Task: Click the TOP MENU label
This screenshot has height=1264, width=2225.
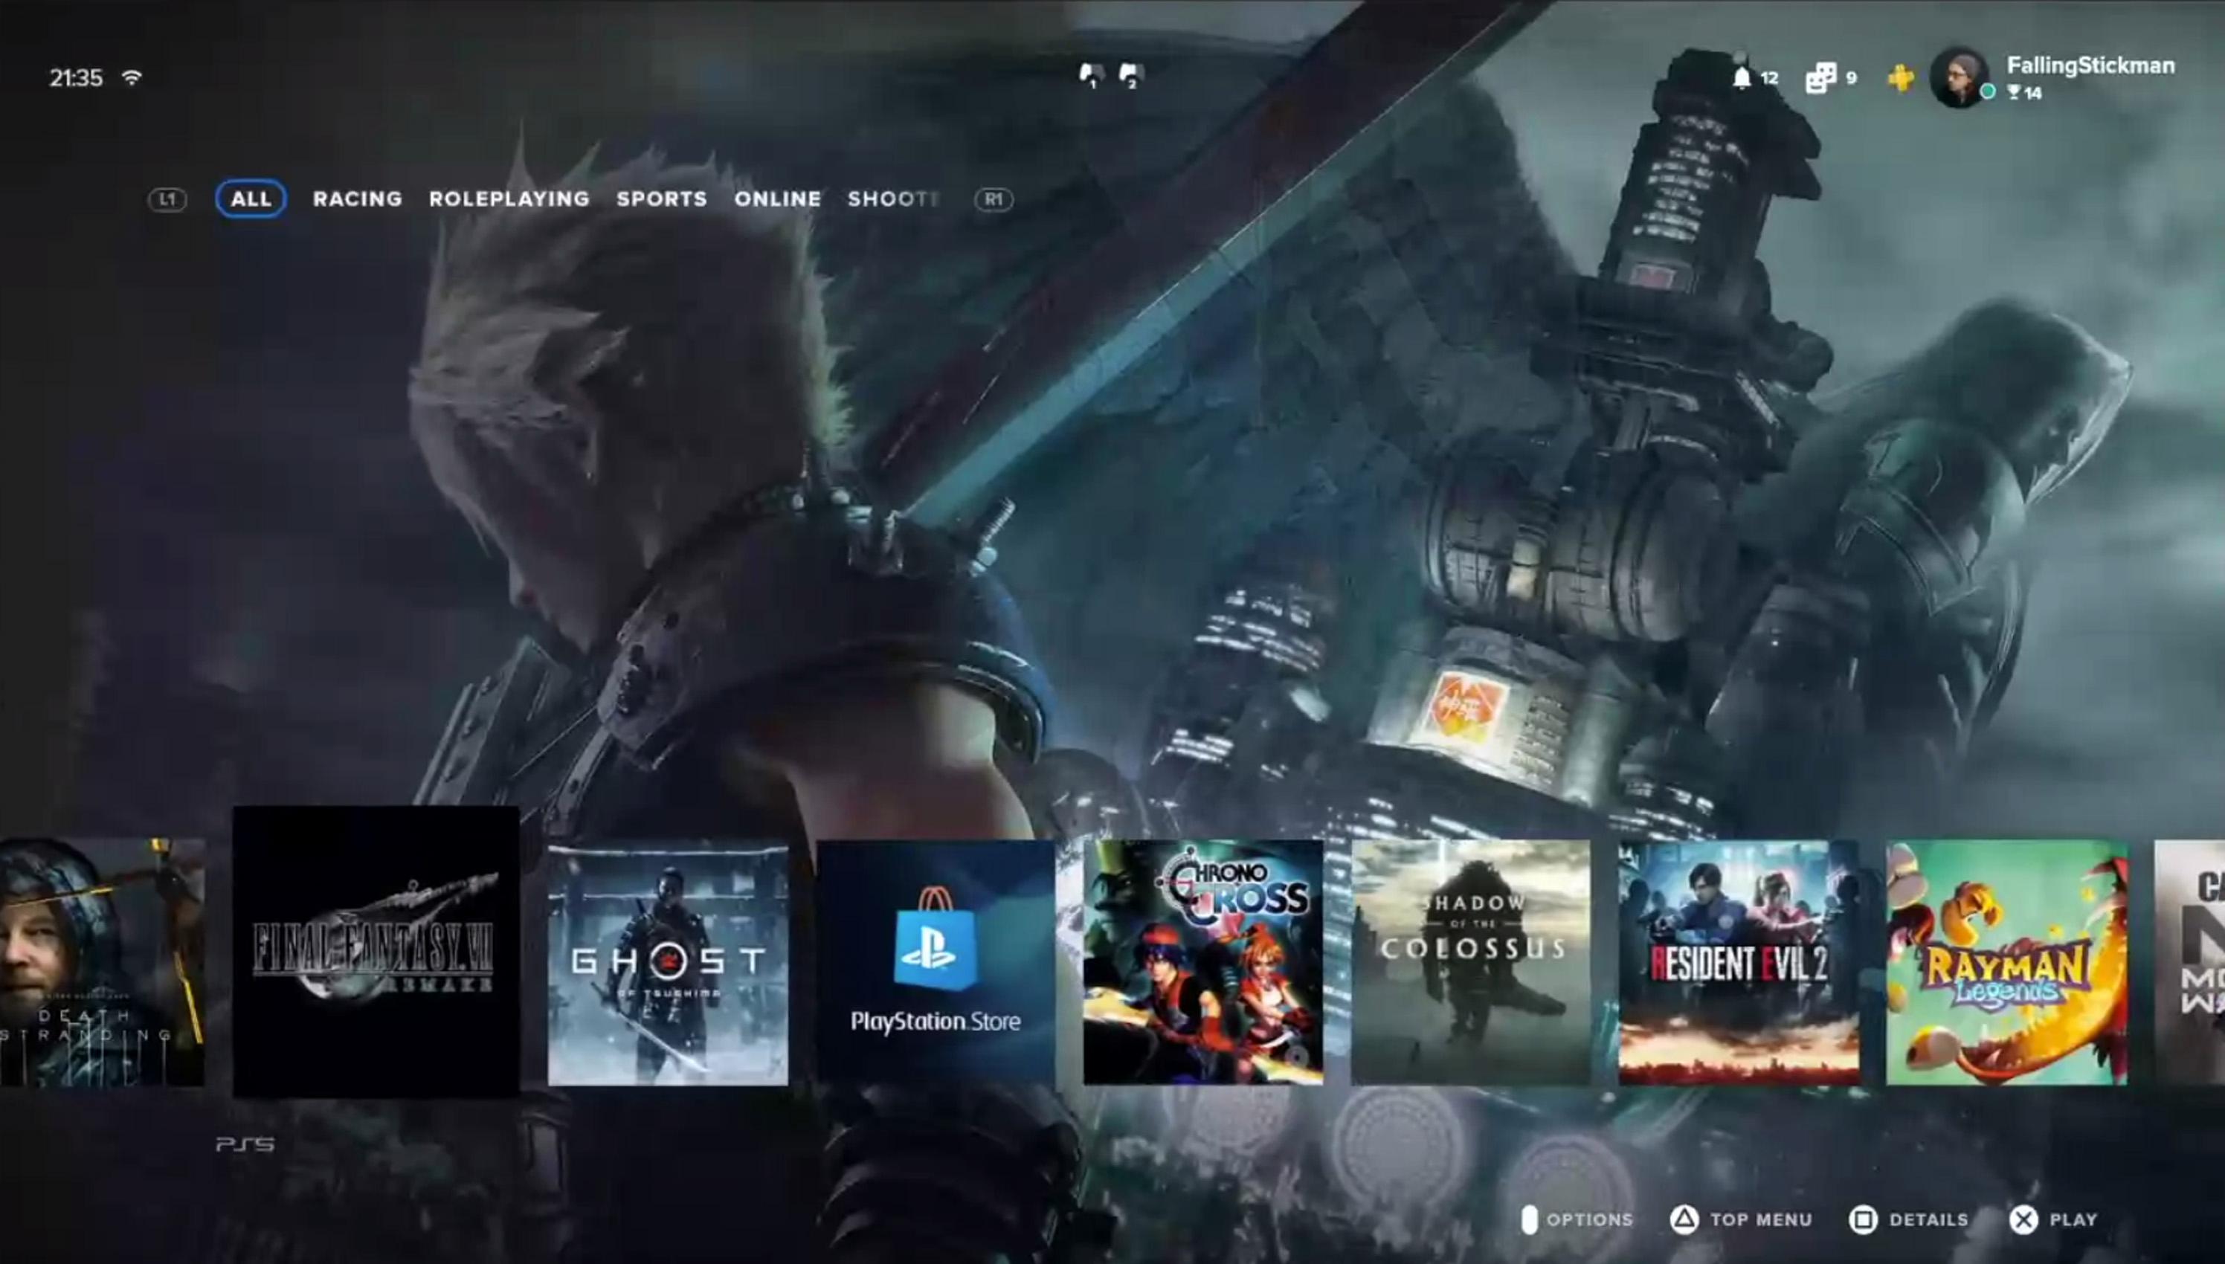Action: click(1762, 1219)
